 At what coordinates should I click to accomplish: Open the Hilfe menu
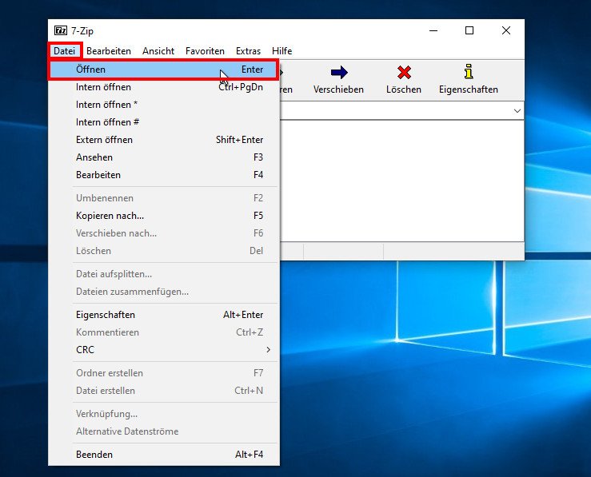click(x=282, y=51)
